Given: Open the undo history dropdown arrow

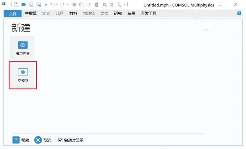Looking at the screenshot, I should (57, 5).
